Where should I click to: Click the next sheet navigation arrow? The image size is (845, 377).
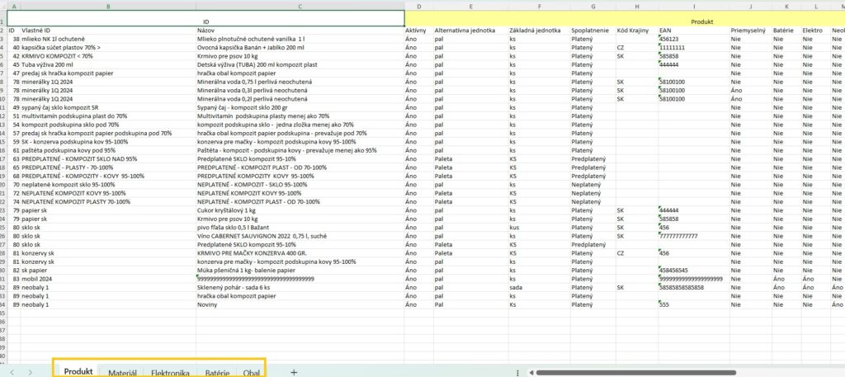31,373
